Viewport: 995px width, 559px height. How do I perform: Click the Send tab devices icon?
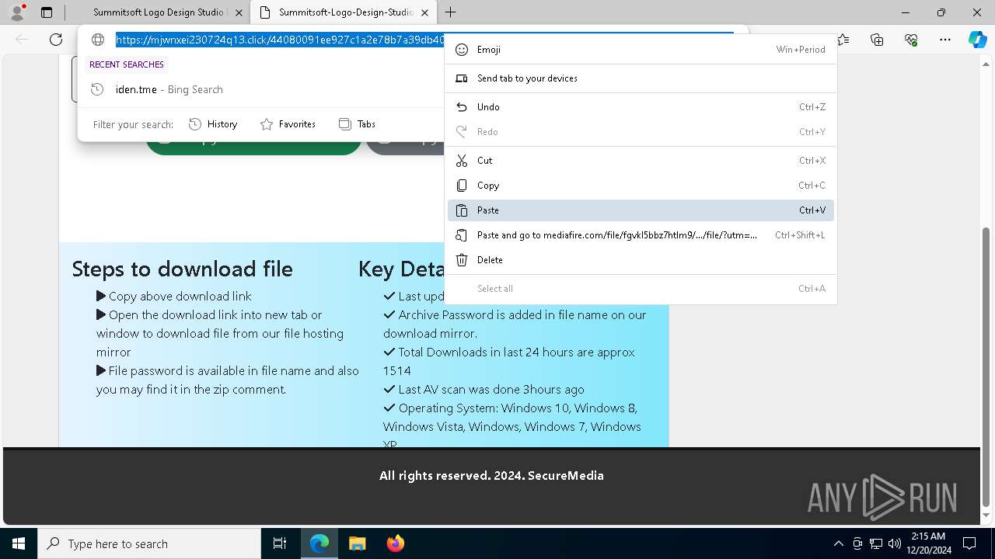(x=462, y=78)
